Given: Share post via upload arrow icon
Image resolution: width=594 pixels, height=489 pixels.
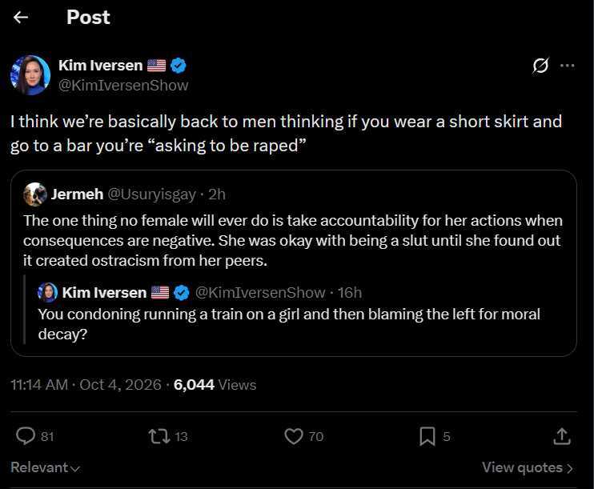Looking at the screenshot, I should pyautogui.click(x=561, y=436).
